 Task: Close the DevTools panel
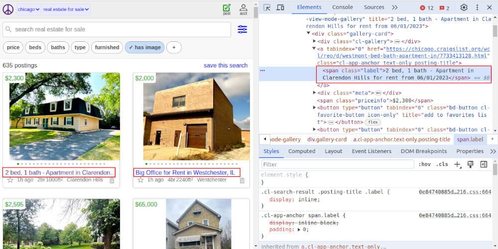point(490,7)
